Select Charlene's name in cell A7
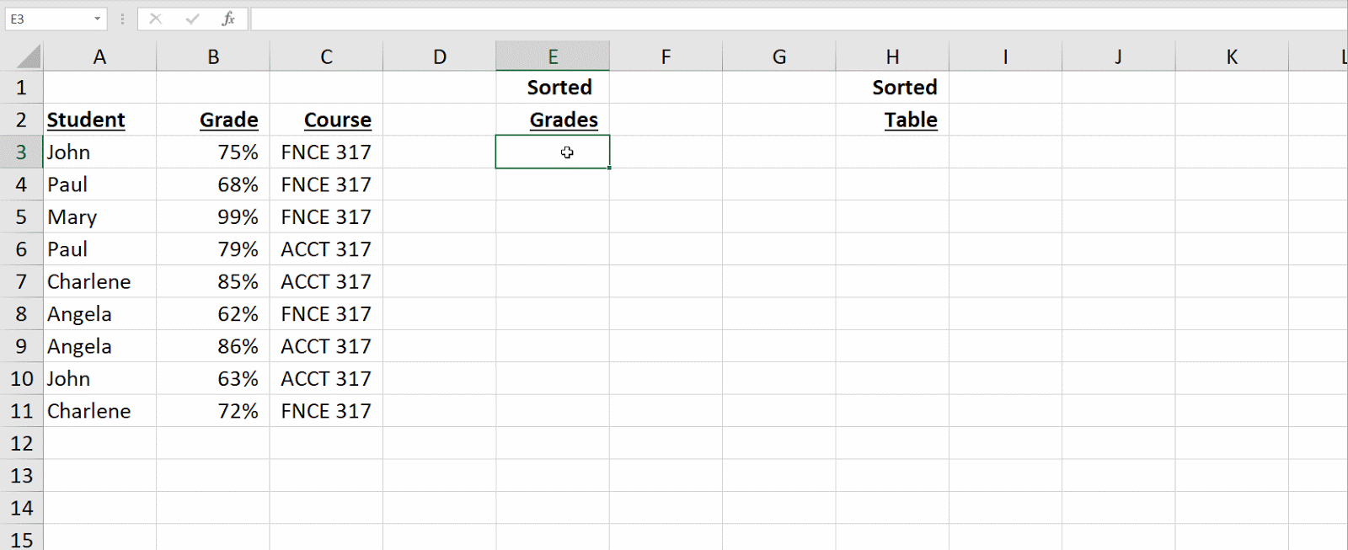 coord(100,281)
